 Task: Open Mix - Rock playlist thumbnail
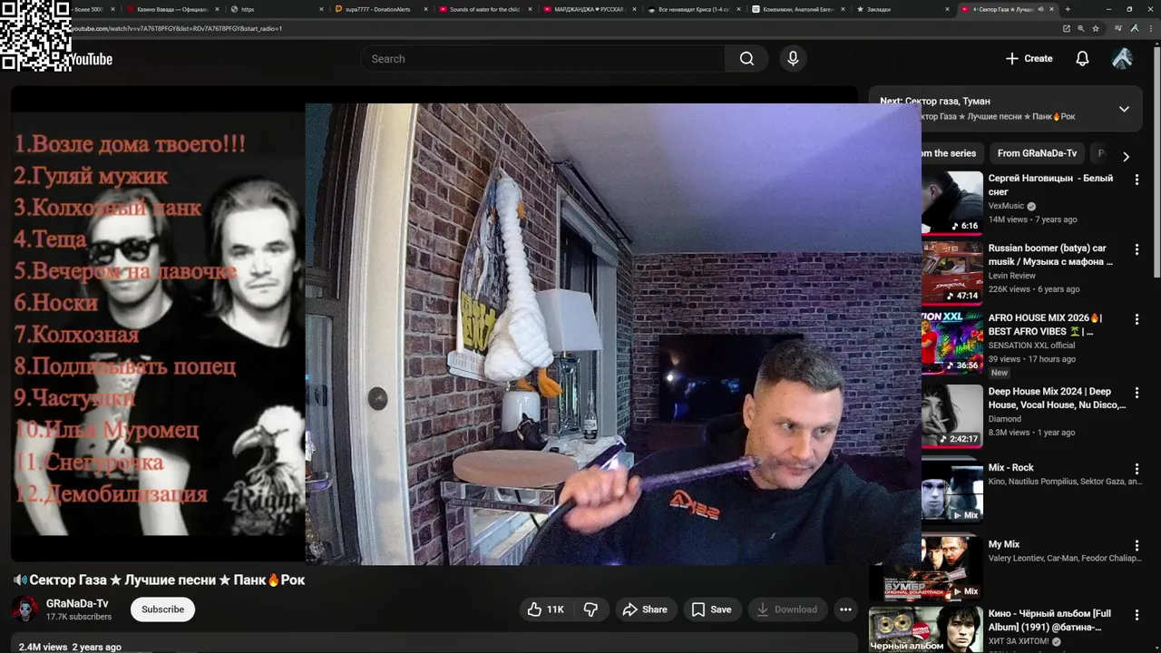pos(952,492)
